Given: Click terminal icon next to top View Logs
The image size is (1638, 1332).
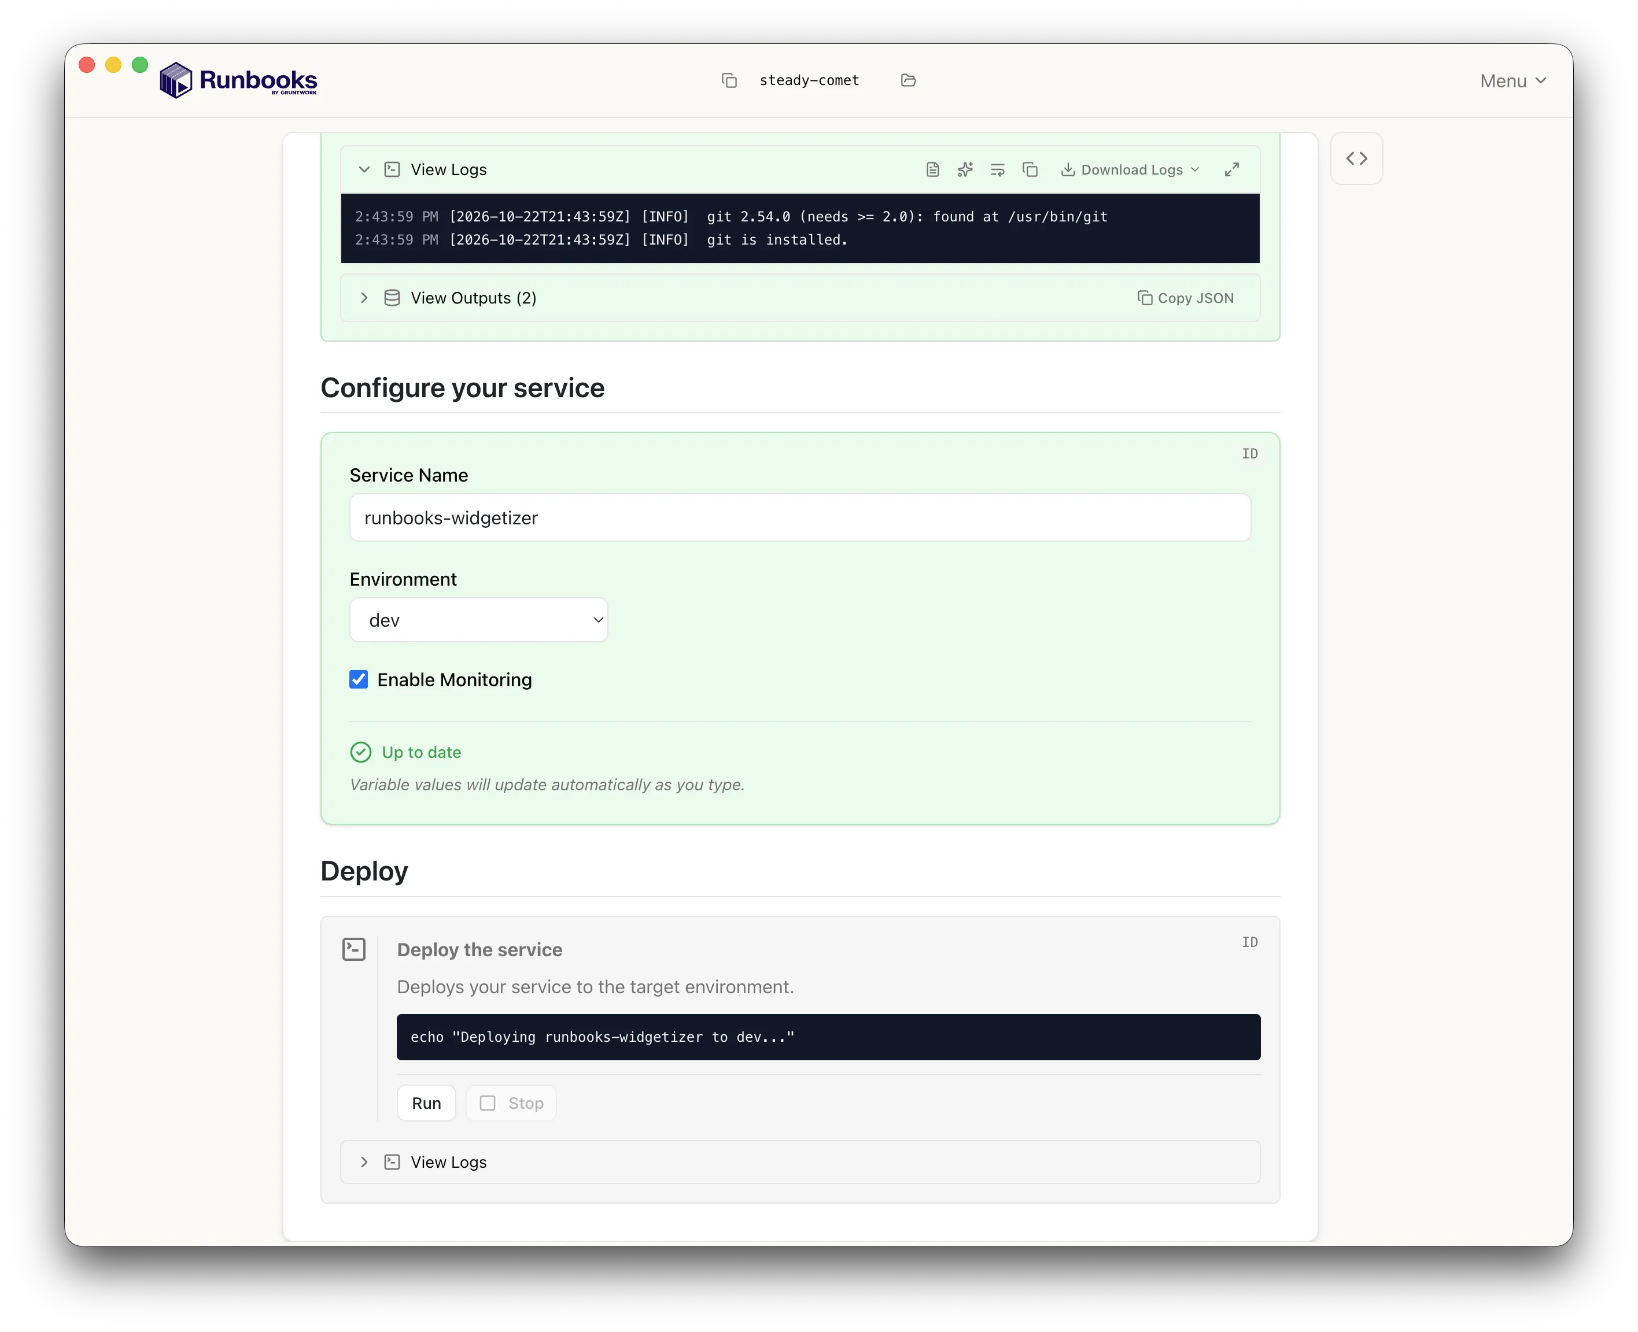Looking at the screenshot, I should (392, 169).
